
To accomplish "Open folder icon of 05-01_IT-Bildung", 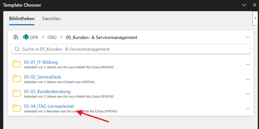I will pos(17,64).
